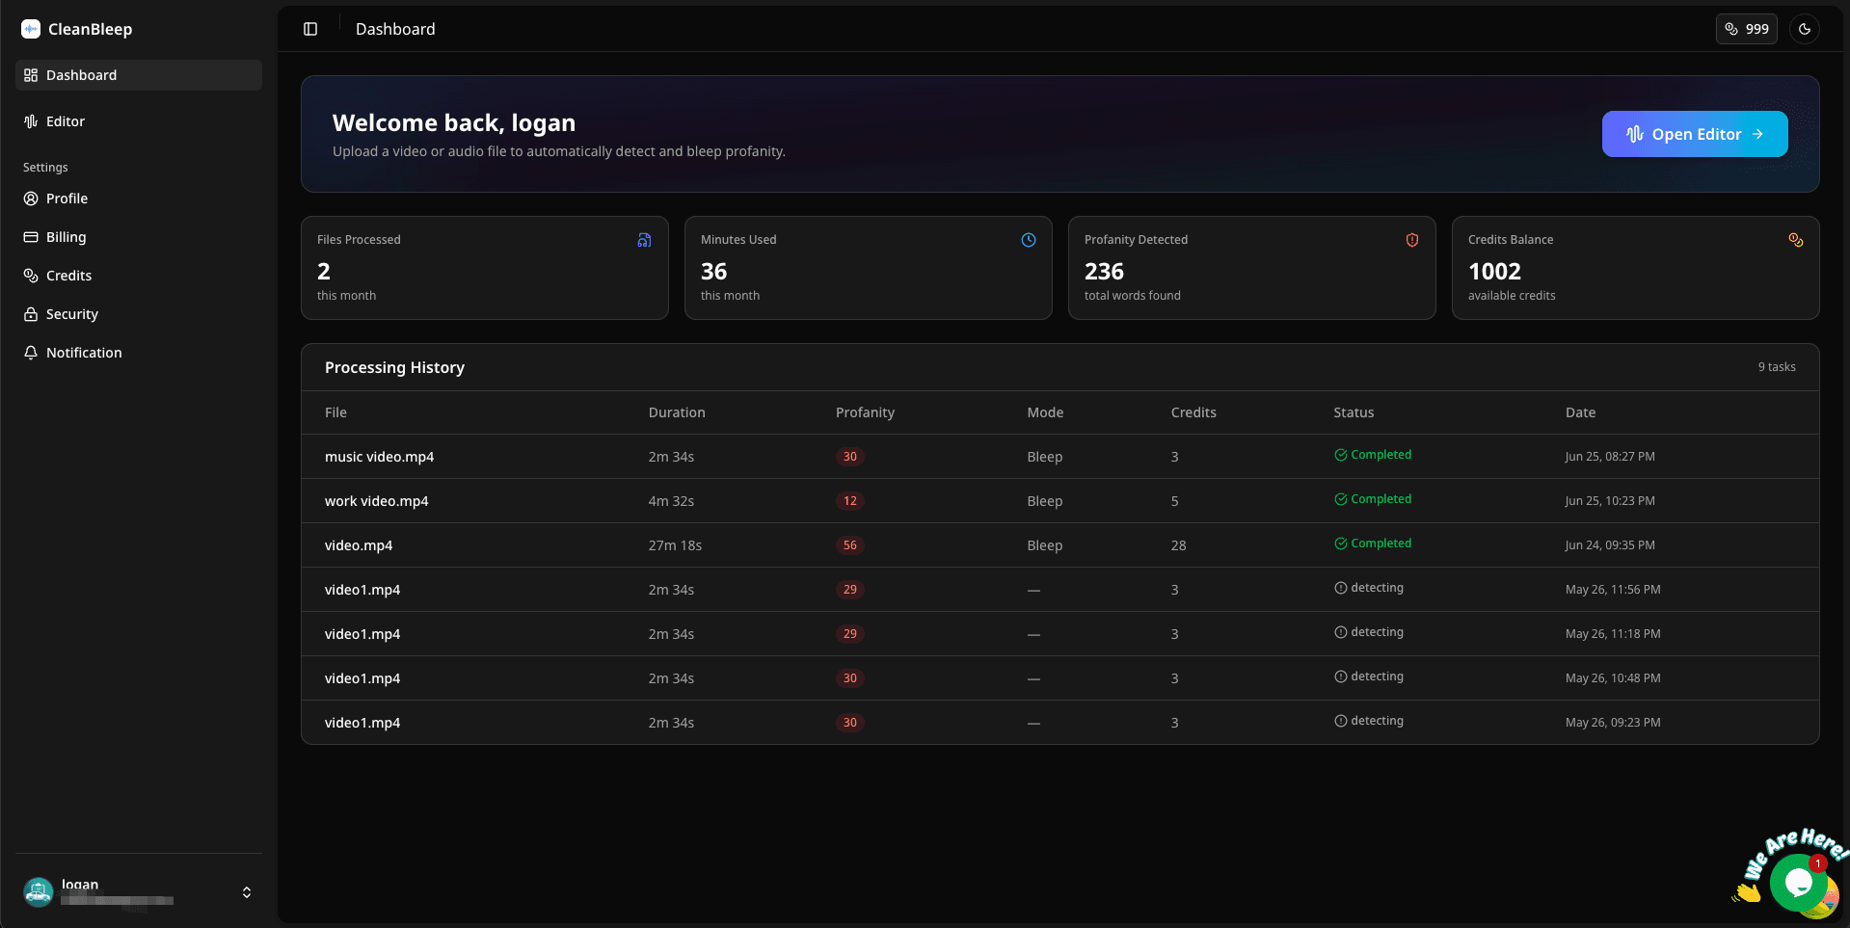Image resolution: width=1850 pixels, height=928 pixels.
Task: Select the music video.mp4 row
Action: pyautogui.click(x=1059, y=457)
